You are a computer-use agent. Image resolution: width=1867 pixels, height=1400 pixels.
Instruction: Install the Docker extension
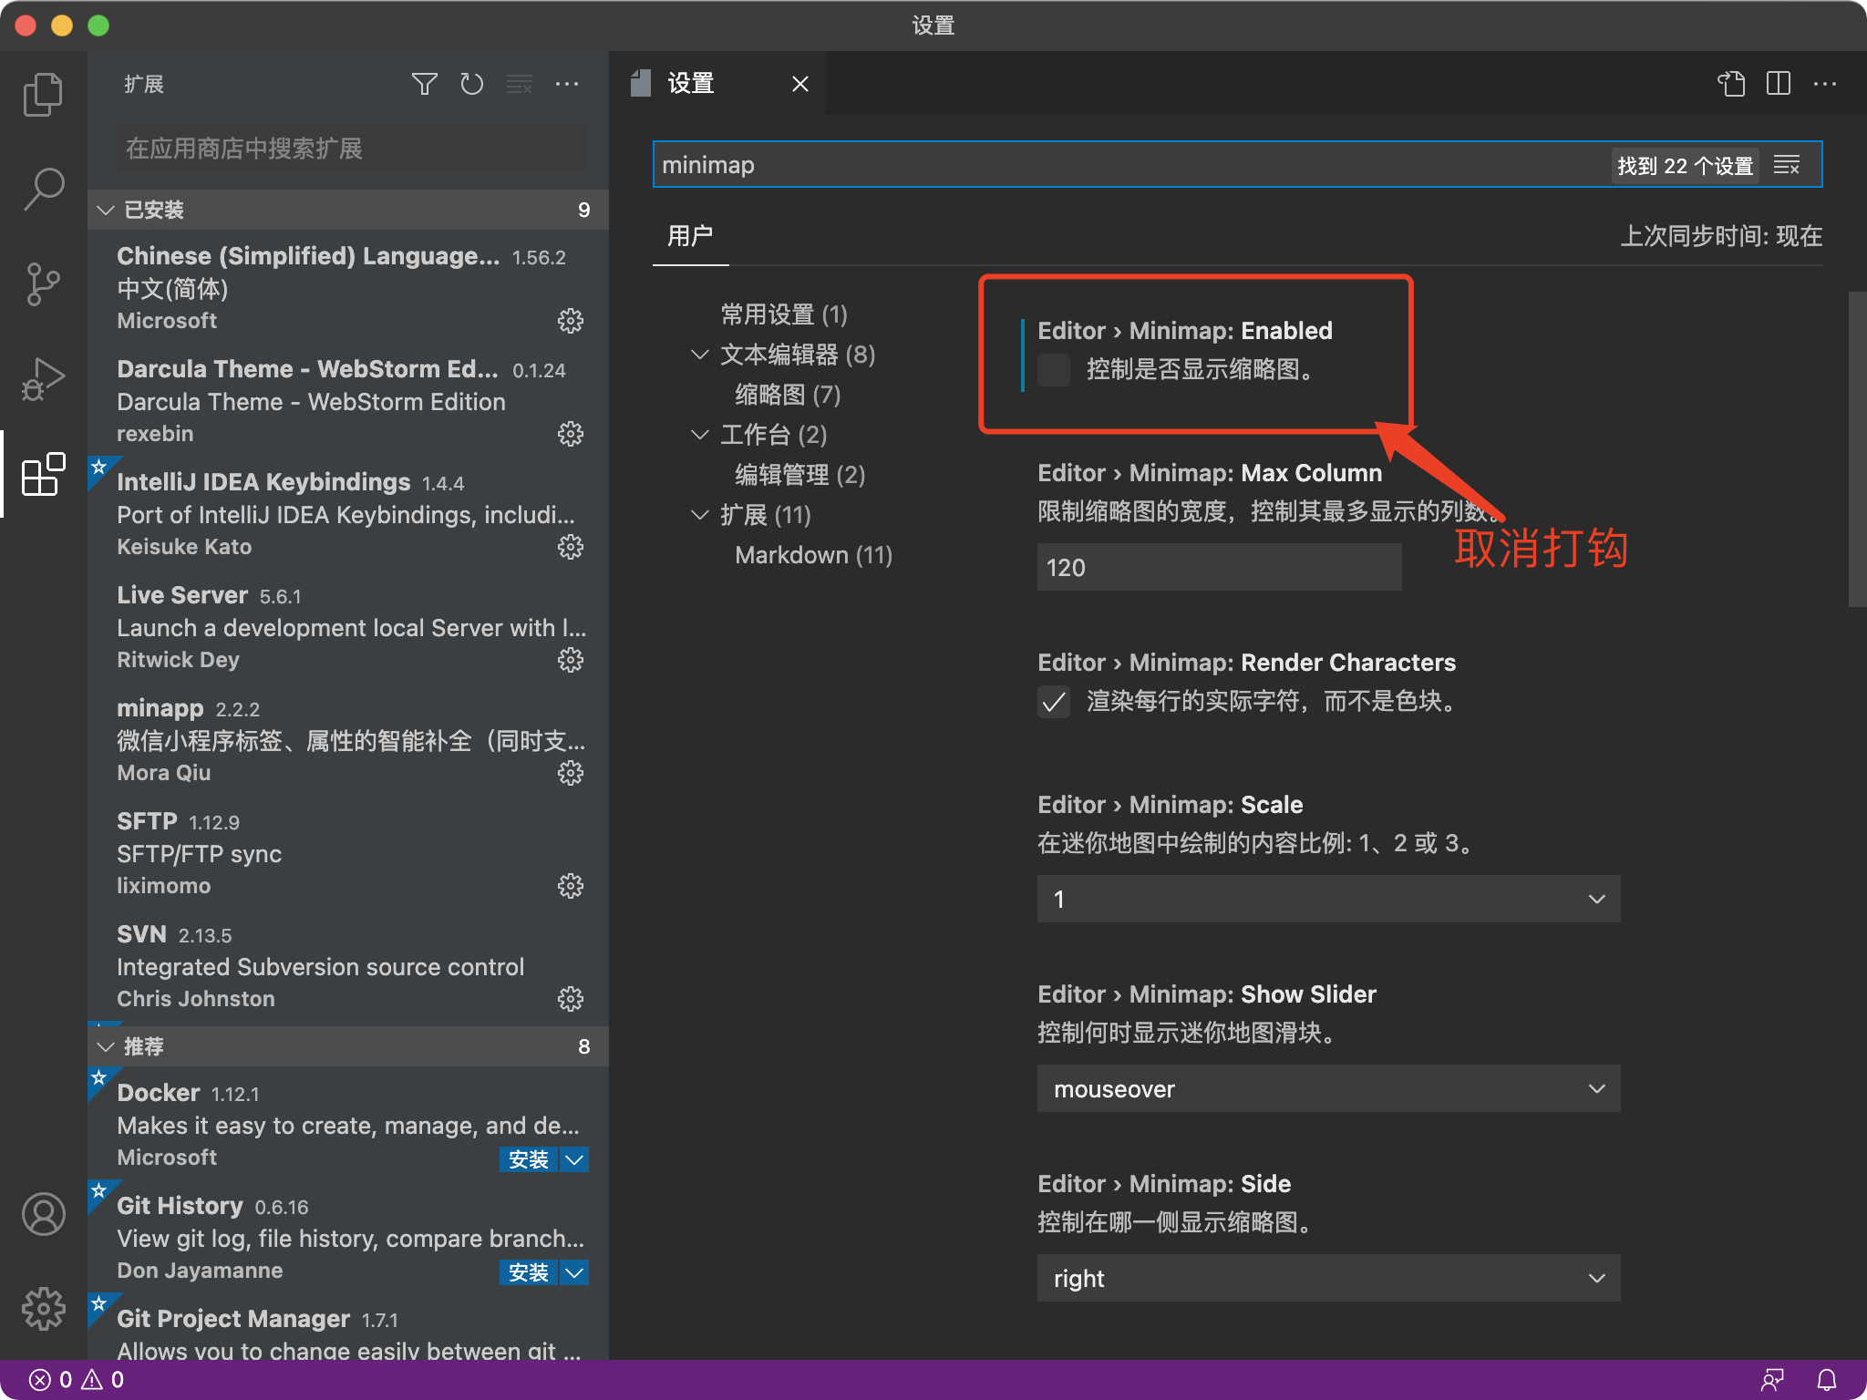pos(528,1158)
